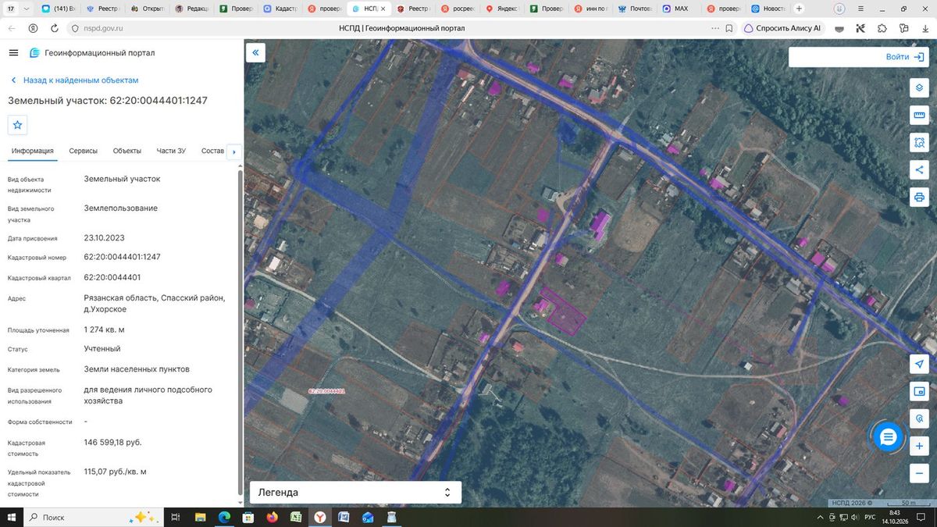Reload the page in browser toolbar

pos(55,28)
